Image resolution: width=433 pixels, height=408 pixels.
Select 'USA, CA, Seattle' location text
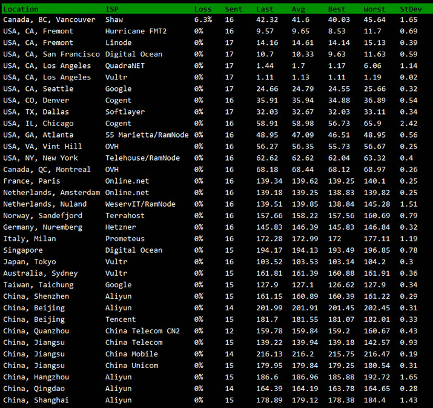click(38, 89)
